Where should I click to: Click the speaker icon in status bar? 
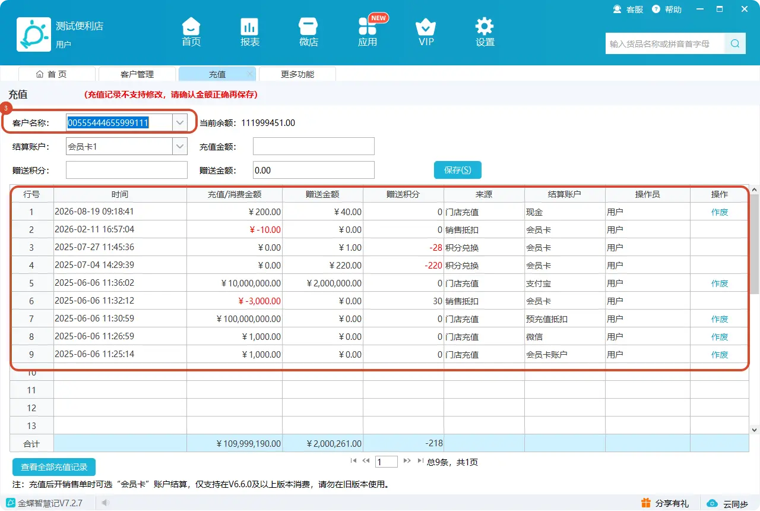[105, 503]
